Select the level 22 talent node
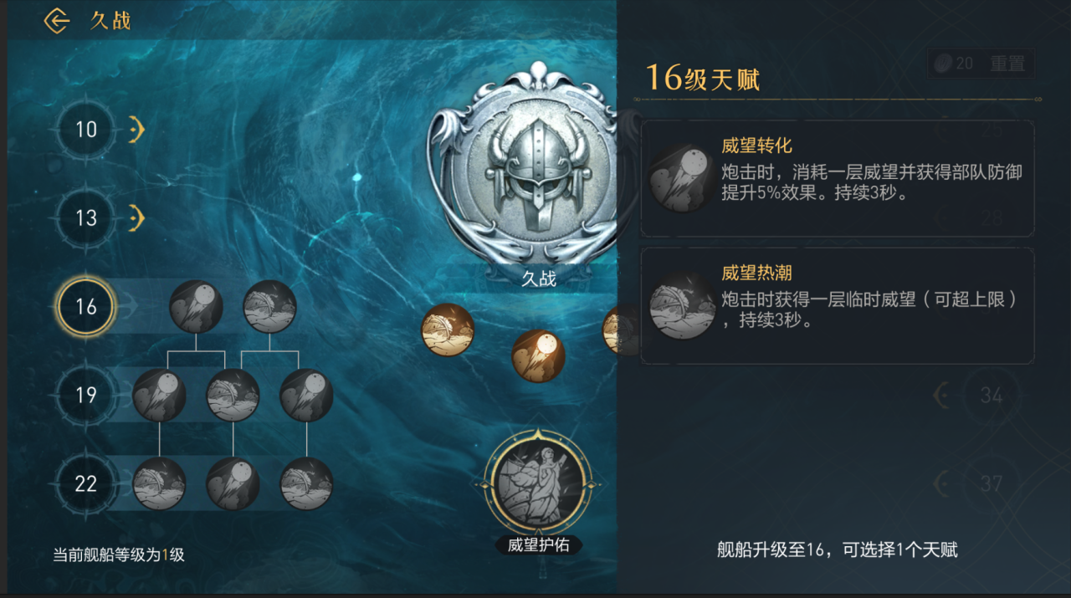Viewport: 1071px width, 598px height. [86, 484]
